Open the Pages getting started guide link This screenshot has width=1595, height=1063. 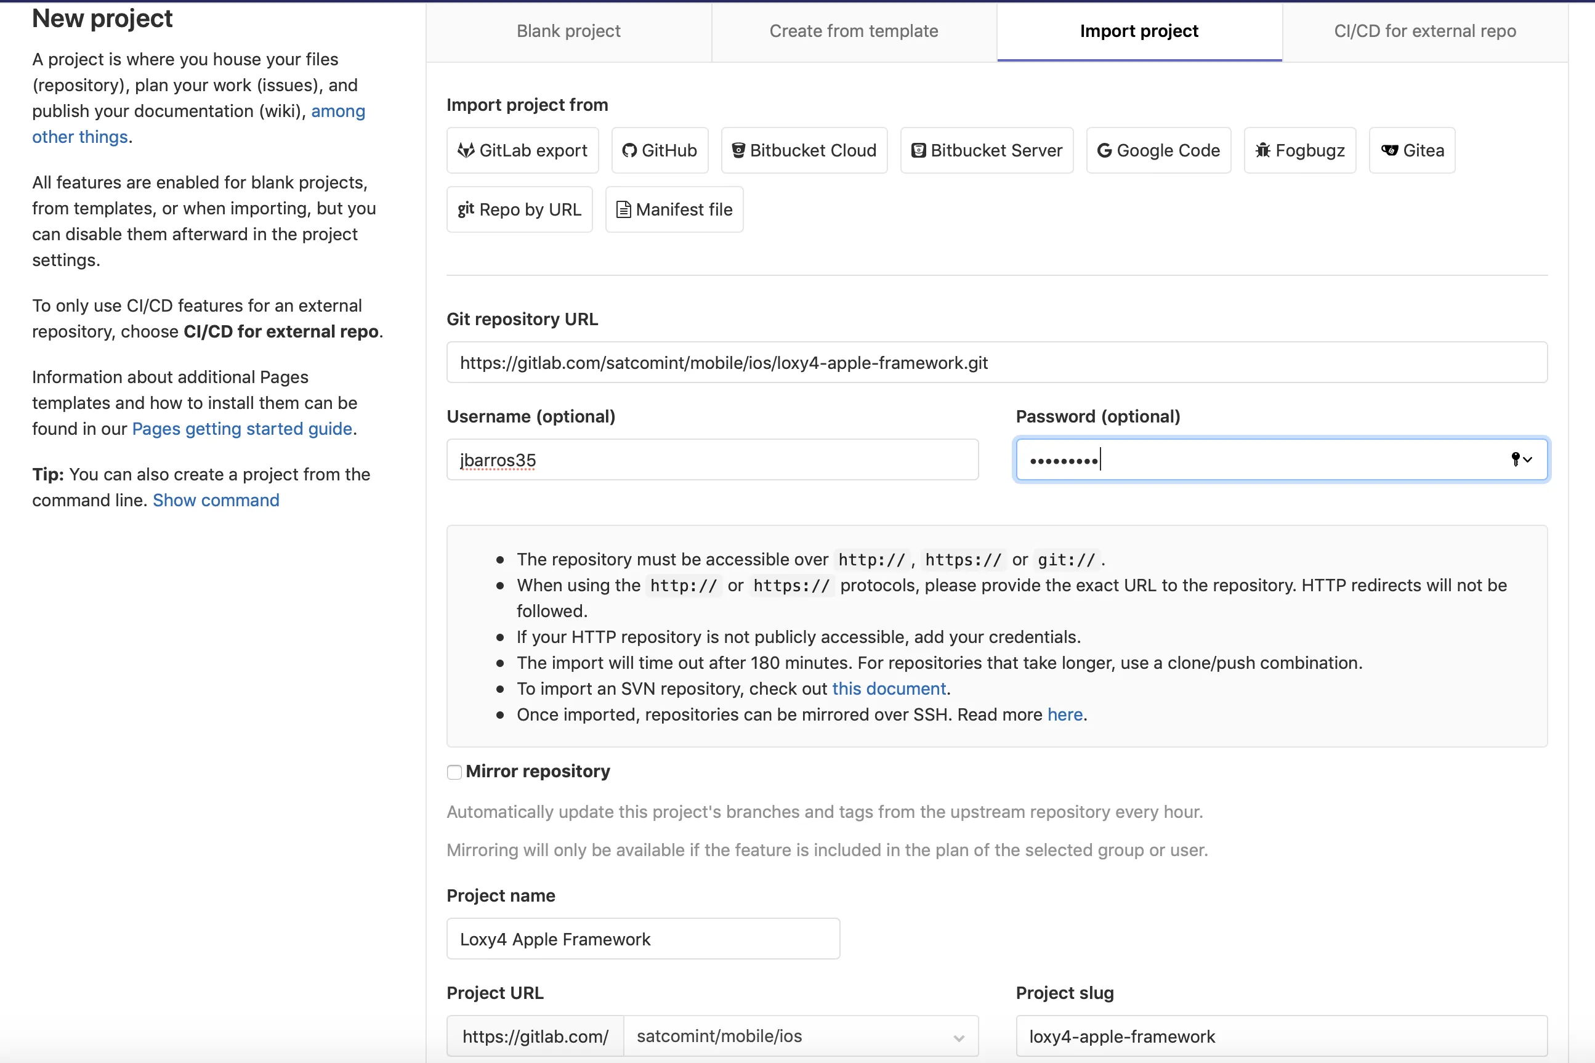point(242,429)
